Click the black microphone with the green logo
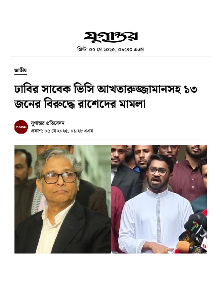The image size is (221, 286). point(193,225)
